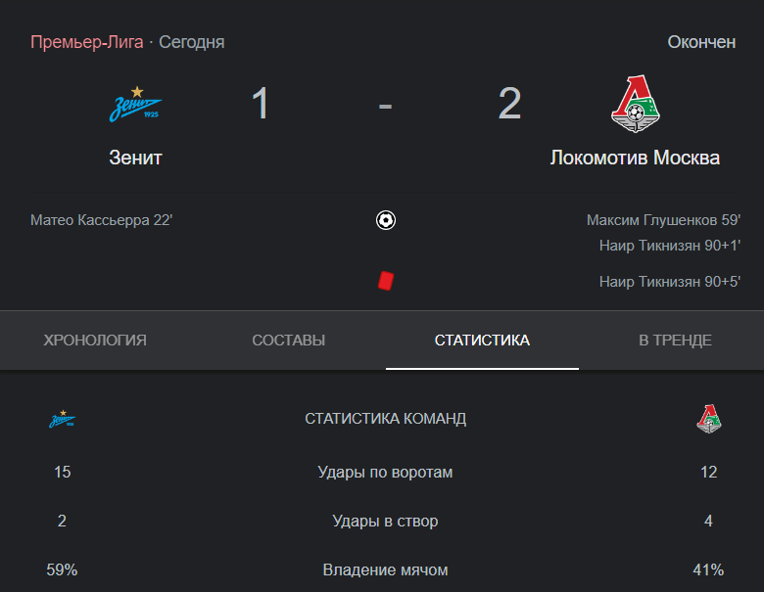Open the Премьер-Лига league link
Image resolution: width=764 pixels, height=592 pixels.
click(x=87, y=42)
